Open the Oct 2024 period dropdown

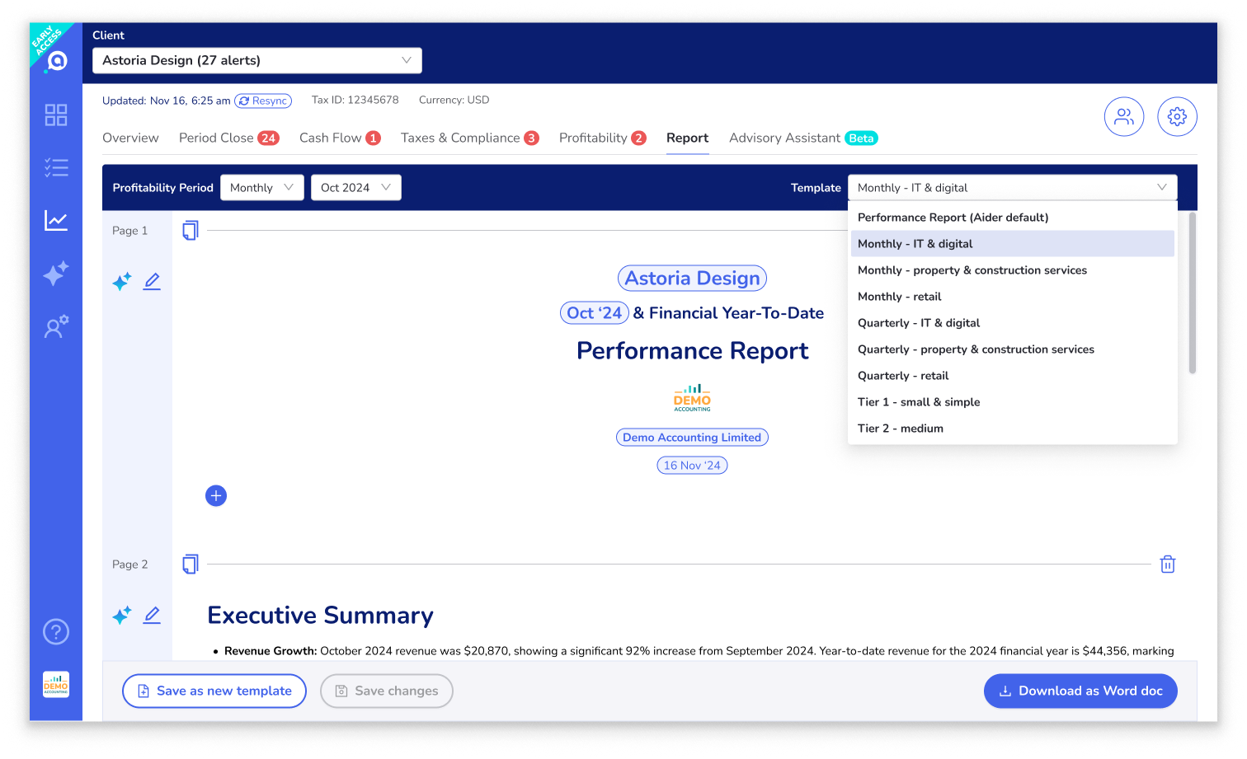[355, 188]
